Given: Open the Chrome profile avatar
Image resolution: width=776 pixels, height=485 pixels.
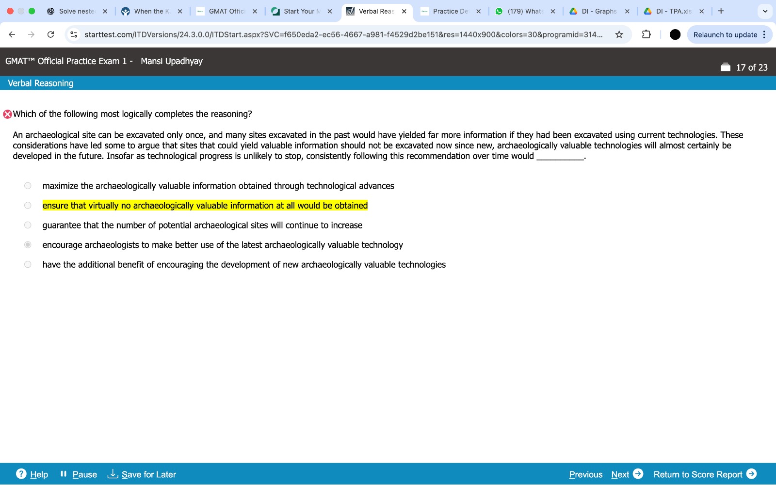Looking at the screenshot, I should point(675,34).
